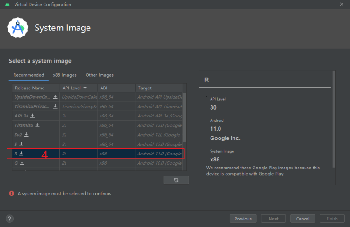Select the Android 10.0 target cell

point(159,163)
